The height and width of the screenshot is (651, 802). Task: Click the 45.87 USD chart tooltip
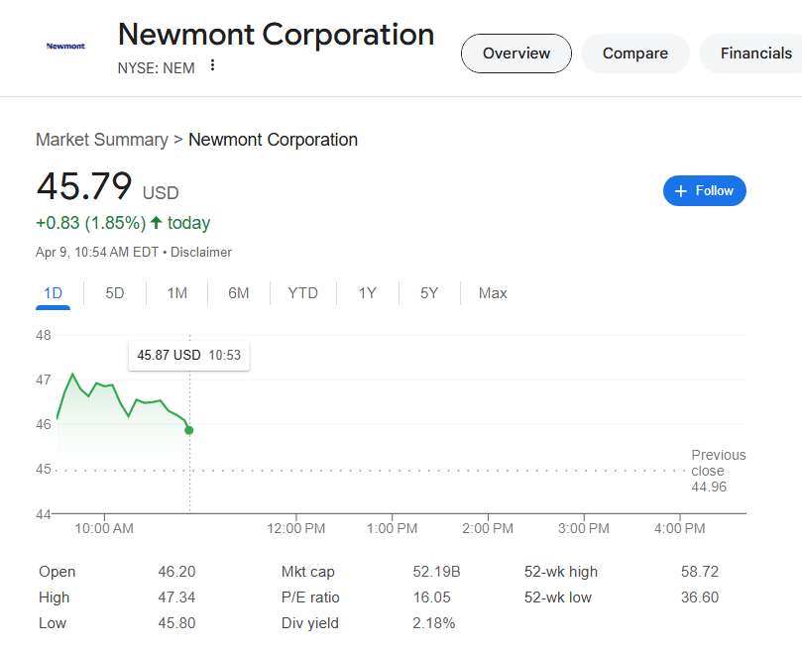[188, 355]
